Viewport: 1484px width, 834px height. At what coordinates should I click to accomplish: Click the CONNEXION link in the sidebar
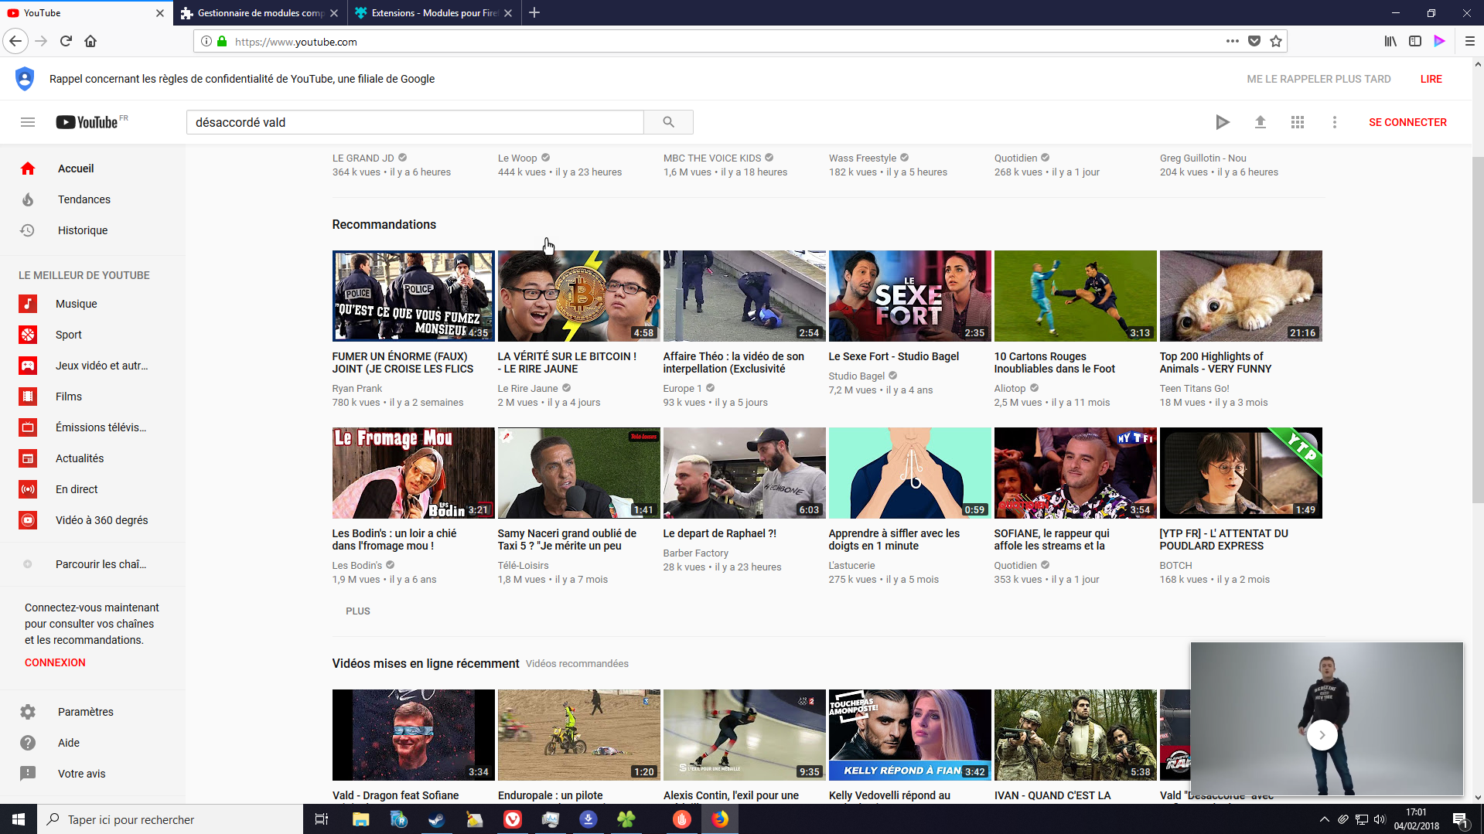coord(54,662)
